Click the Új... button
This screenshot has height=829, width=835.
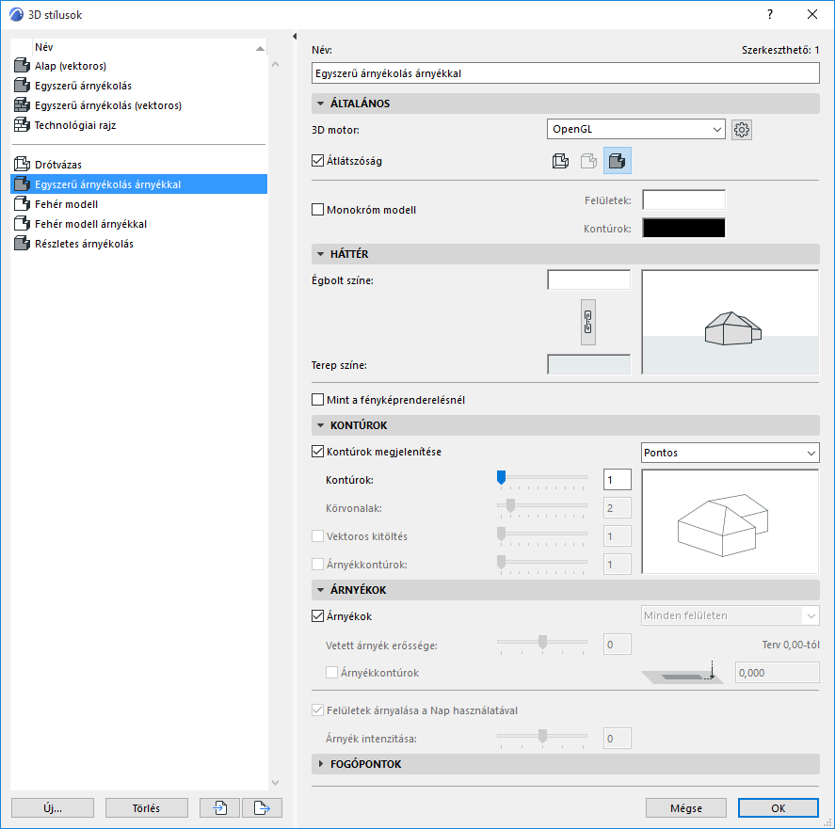point(53,807)
